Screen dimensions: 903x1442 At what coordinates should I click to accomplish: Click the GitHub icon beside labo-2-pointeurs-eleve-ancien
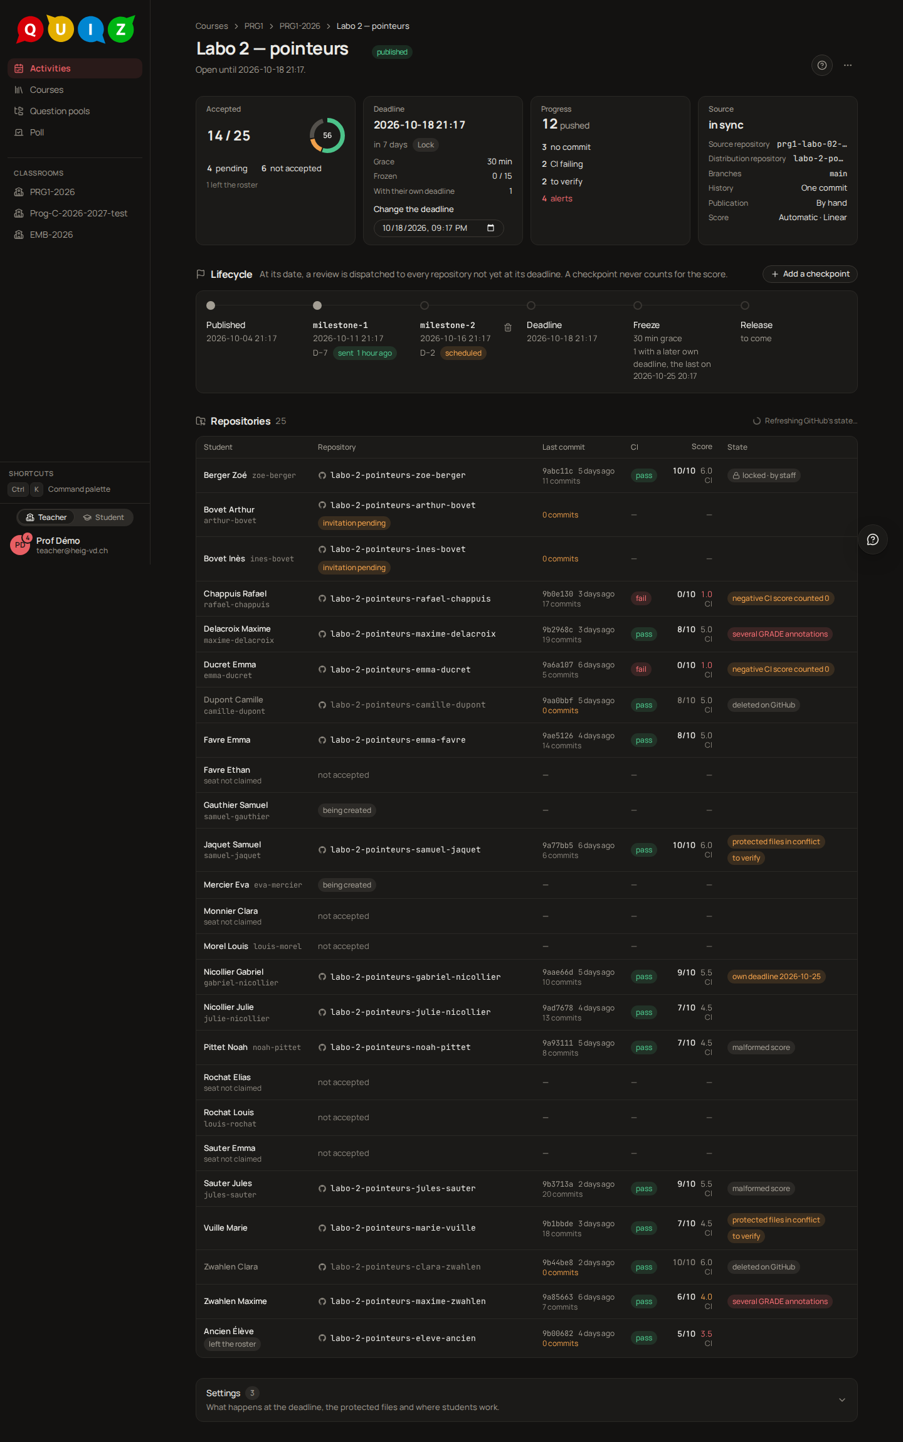[322, 1338]
